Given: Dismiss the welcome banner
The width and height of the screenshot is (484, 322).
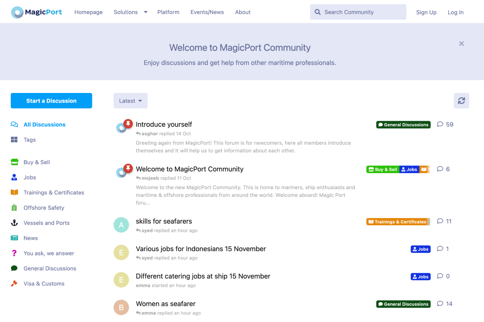Looking at the screenshot, I should coord(461,43).
